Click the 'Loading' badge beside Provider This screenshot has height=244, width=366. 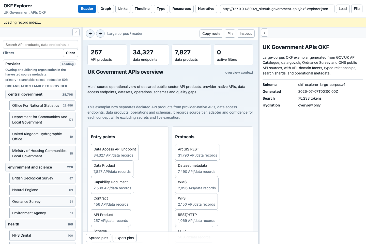click(x=68, y=64)
